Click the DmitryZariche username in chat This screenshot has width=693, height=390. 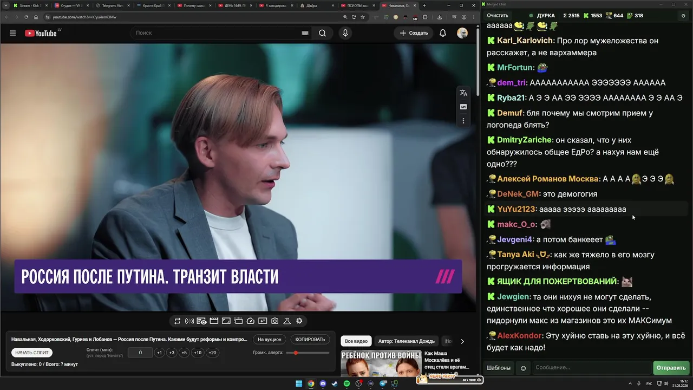[x=524, y=140]
